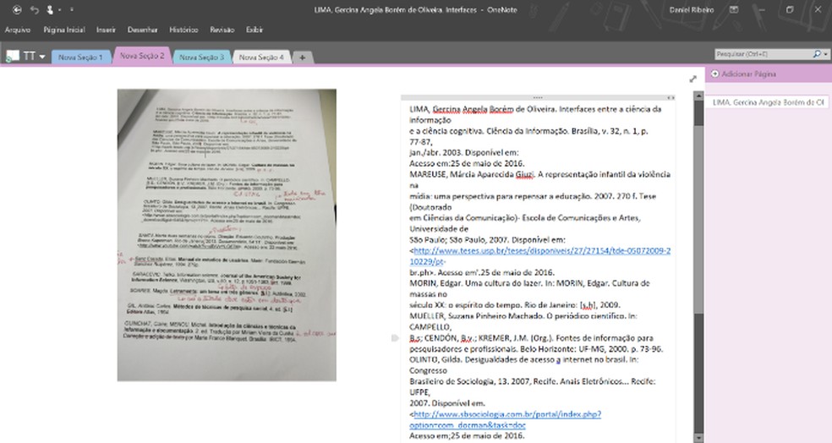
Task: Click the note container top handle dots
Action: point(538,97)
